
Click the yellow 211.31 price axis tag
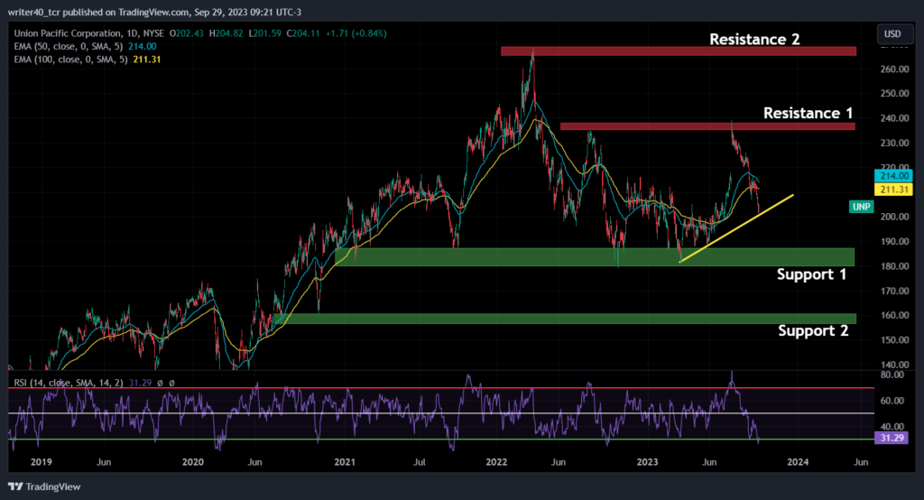pyautogui.click(x=894, y=190)
